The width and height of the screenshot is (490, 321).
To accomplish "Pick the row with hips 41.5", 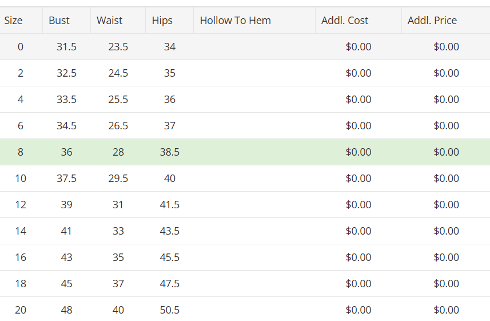I will tap(245, 204).
